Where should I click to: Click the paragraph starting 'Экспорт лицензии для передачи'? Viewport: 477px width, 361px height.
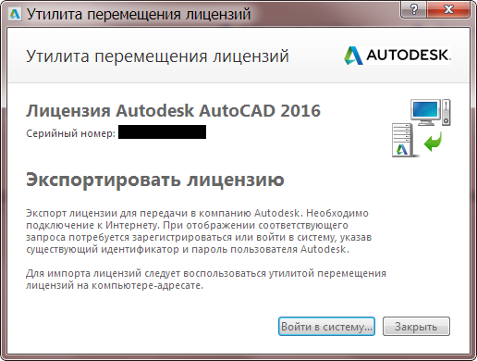click(x=199, y=231)
